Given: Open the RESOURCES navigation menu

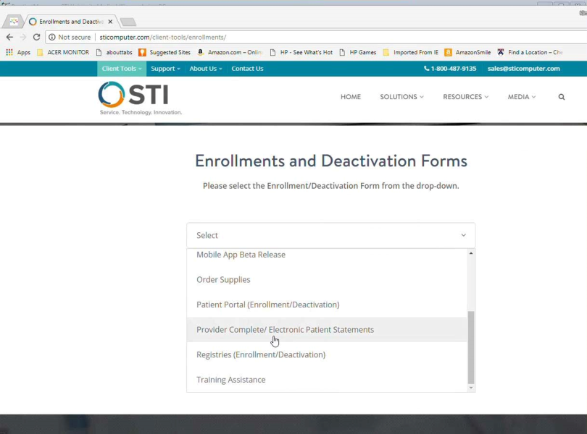Looking at the screenshot, I should [x=465, y=97].
